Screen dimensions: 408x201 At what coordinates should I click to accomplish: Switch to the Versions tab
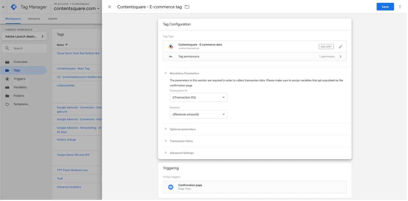coord(34,19)
